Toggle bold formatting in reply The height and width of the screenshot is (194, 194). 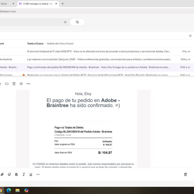16,174
